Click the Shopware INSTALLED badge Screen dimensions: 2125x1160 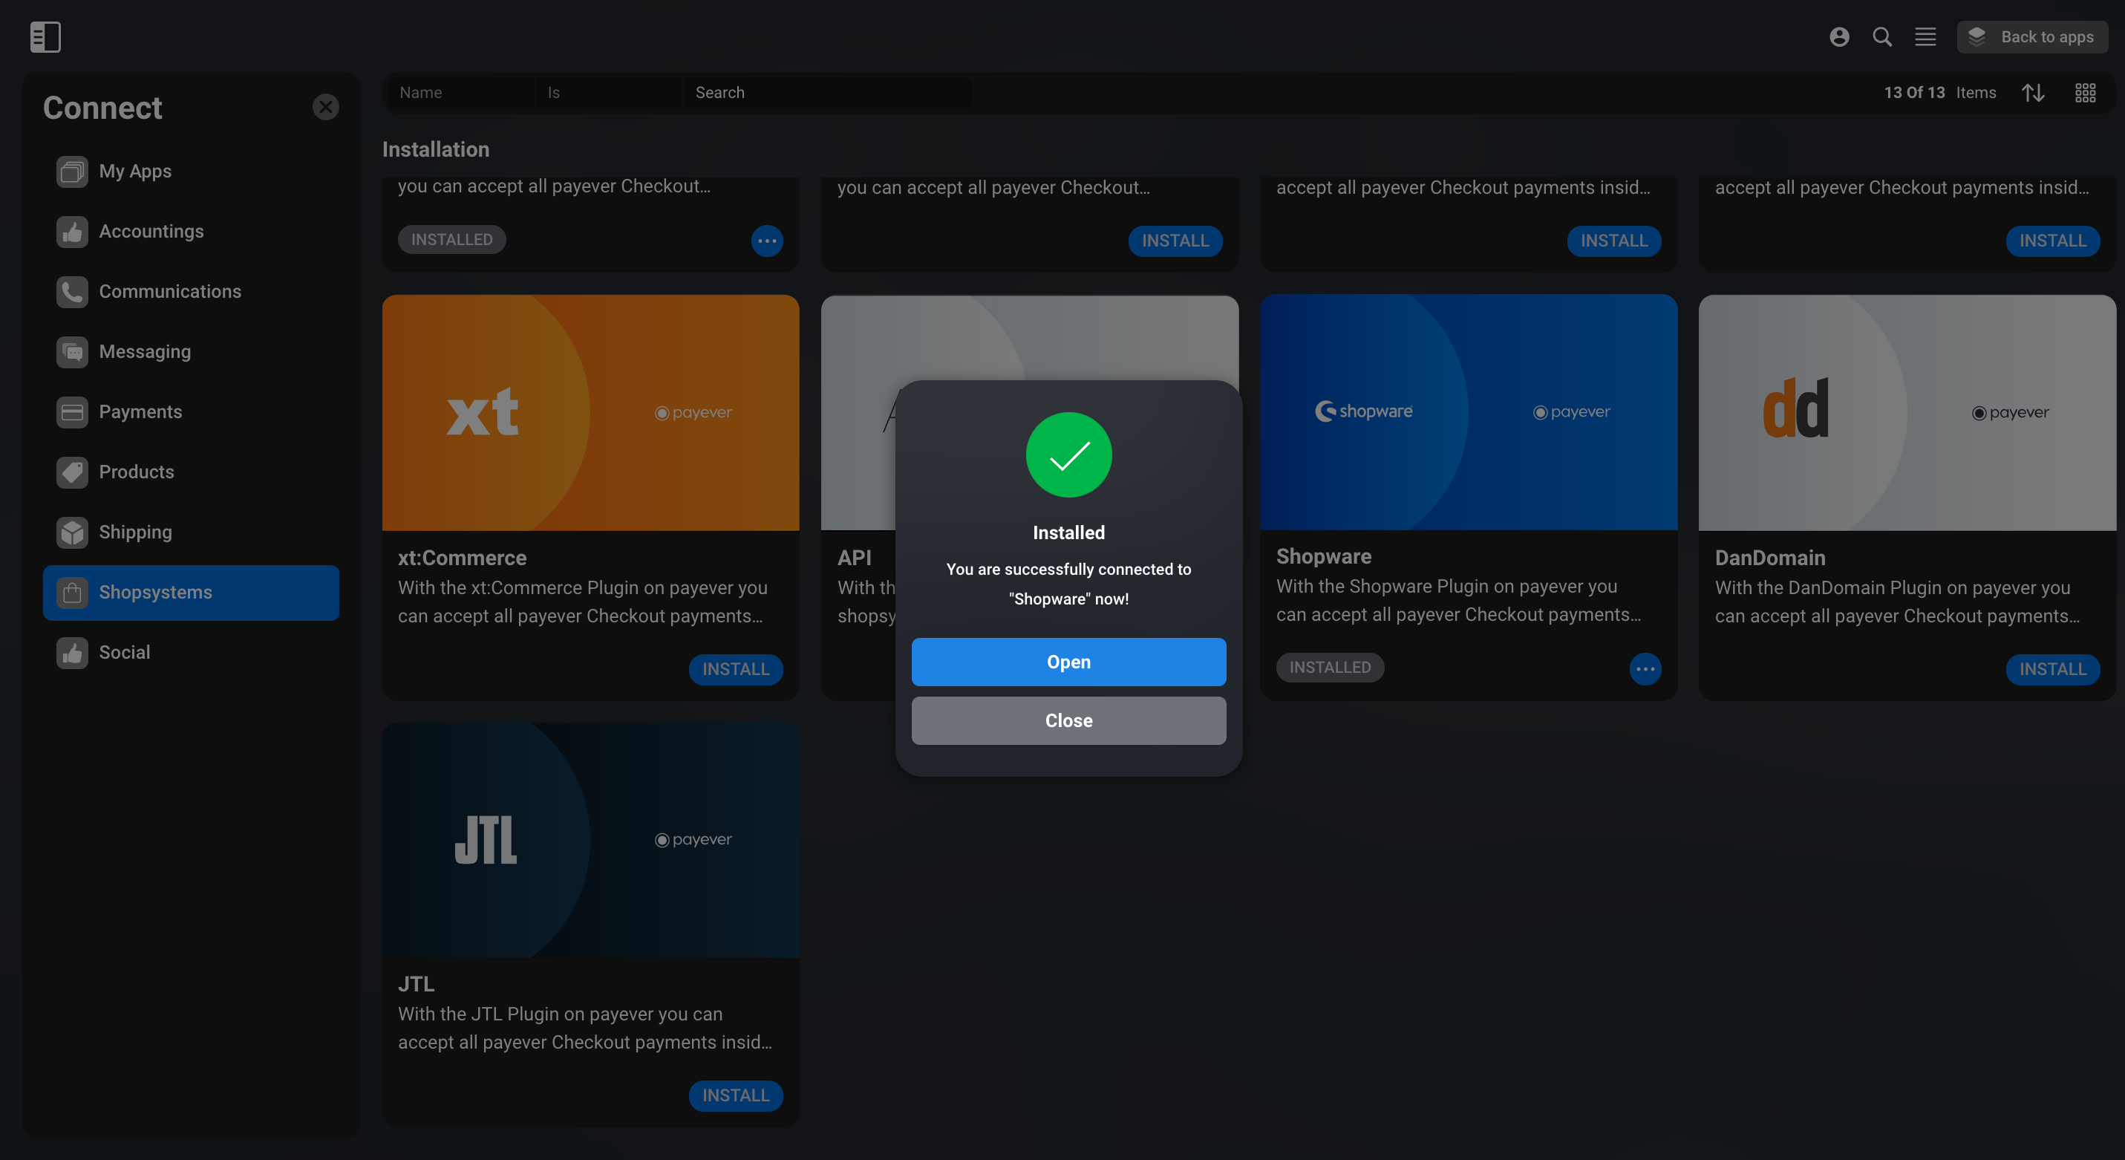(1330, 668)
